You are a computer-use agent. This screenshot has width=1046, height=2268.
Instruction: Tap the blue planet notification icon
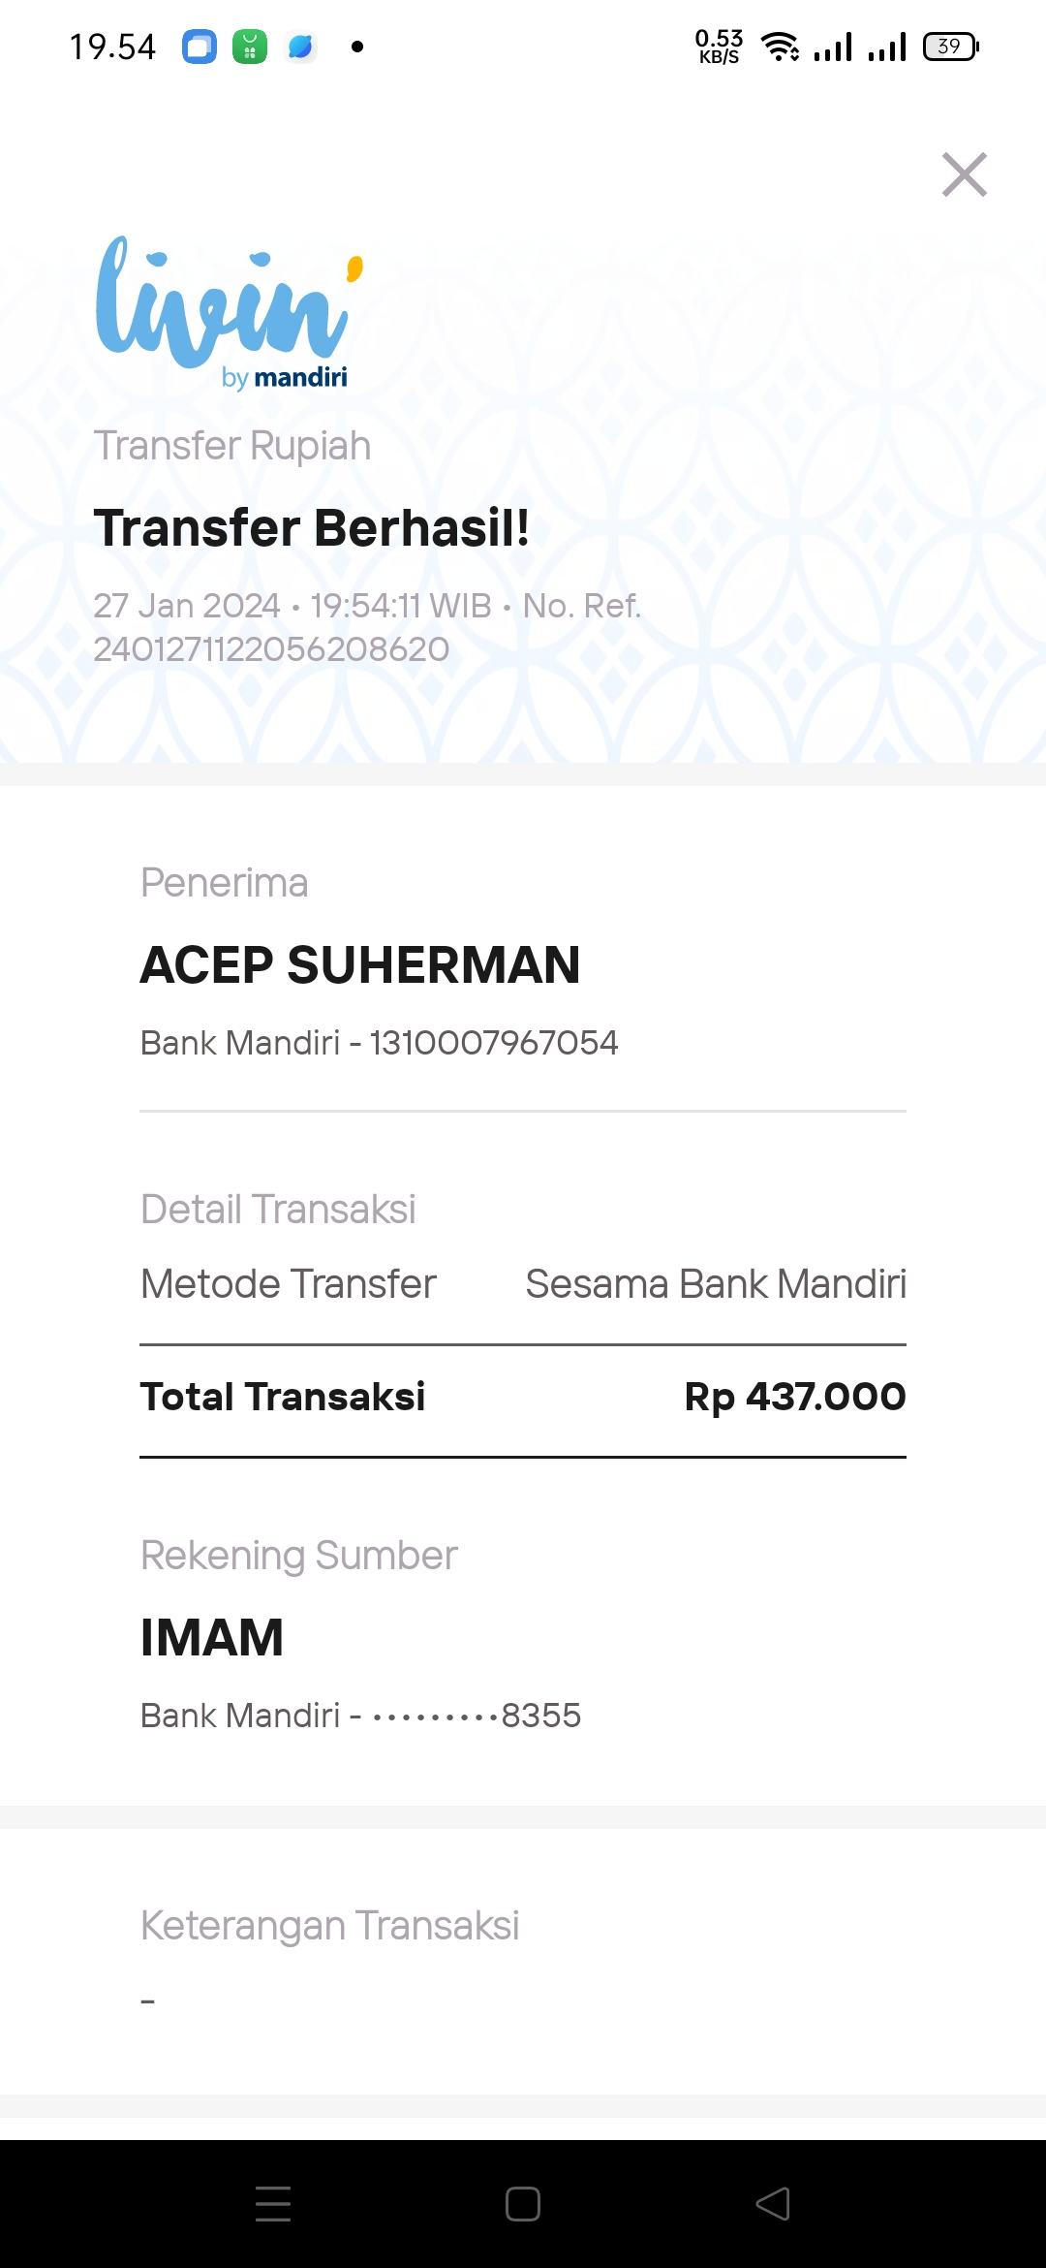tap(300, 47)
